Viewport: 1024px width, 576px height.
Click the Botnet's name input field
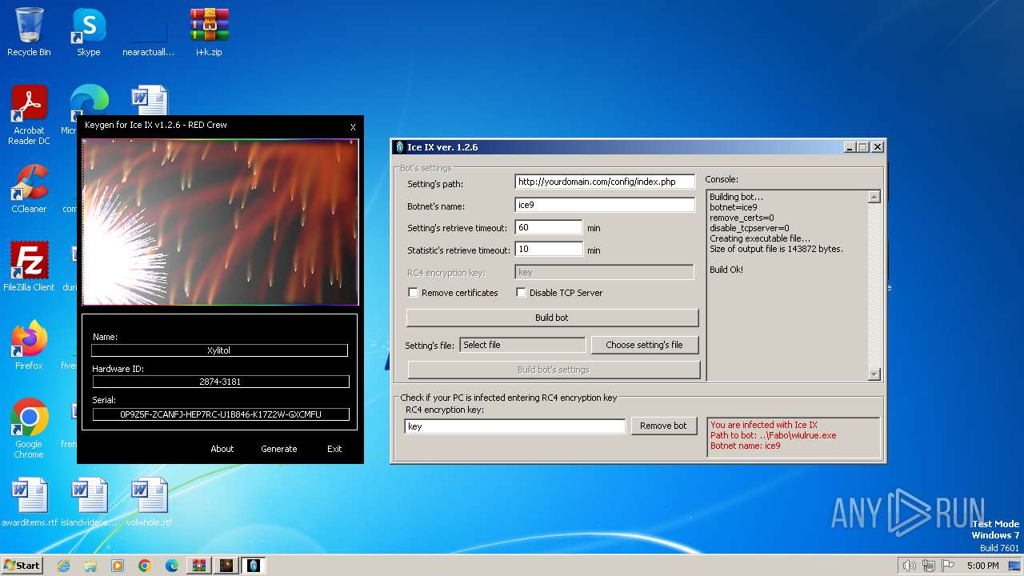[605, 205]
